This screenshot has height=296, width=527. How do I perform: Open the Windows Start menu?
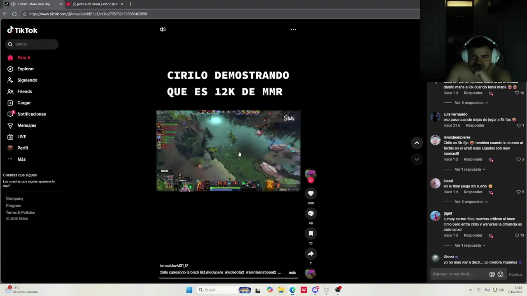coord(189,290)
